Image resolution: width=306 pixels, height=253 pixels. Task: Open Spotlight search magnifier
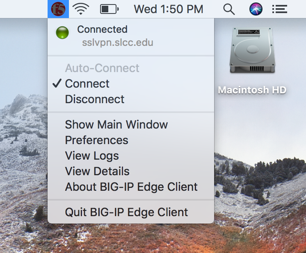229,9
